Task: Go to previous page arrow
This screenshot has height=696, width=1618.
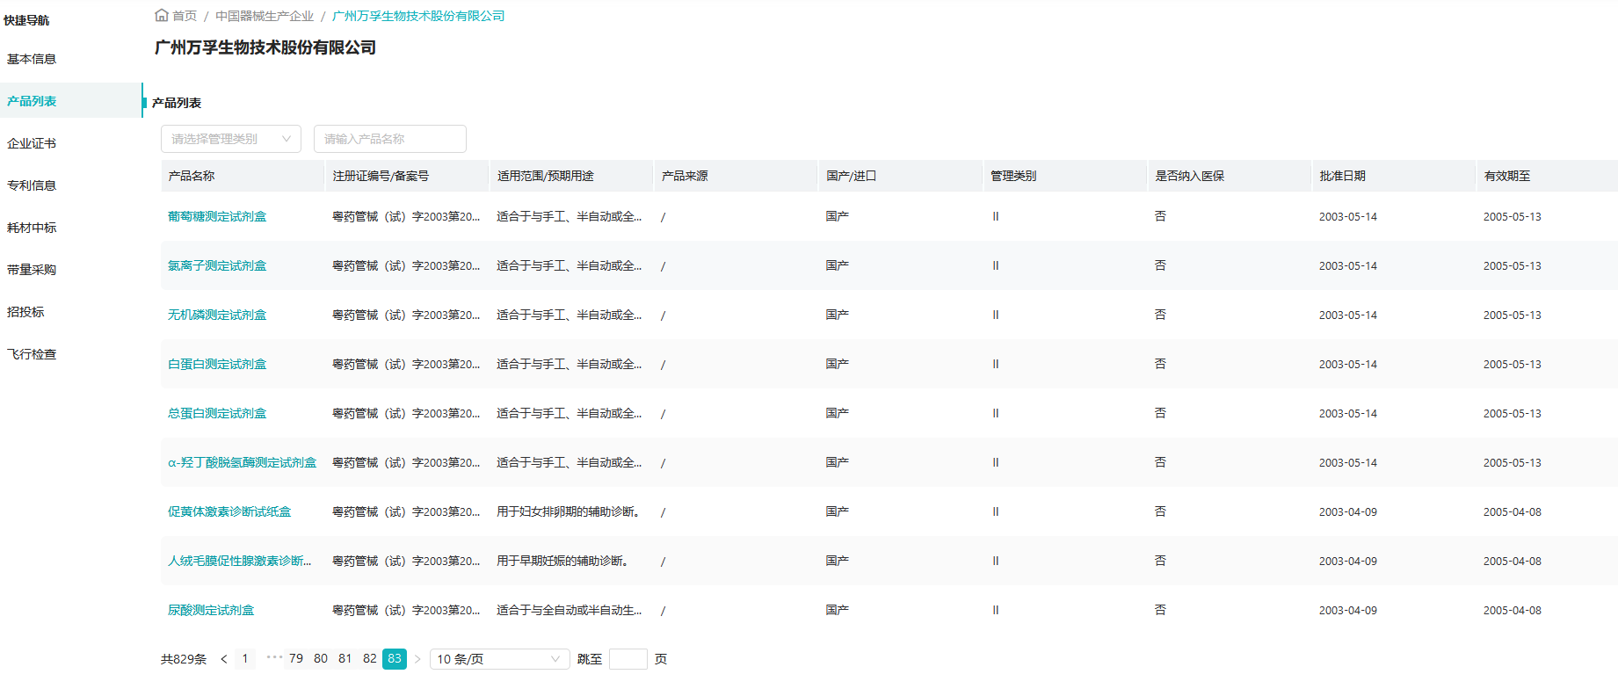Action: (224, 659)
